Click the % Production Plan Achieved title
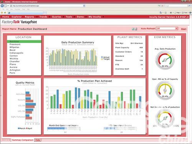 click(94, 81)
